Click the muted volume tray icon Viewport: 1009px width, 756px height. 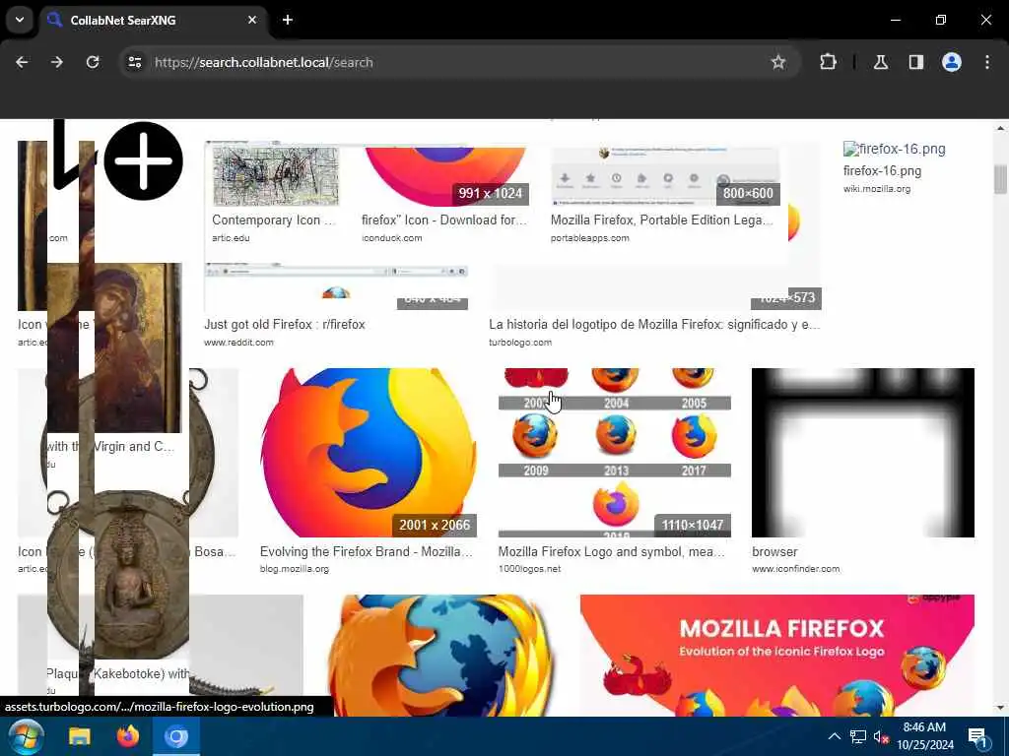[881, 736]
